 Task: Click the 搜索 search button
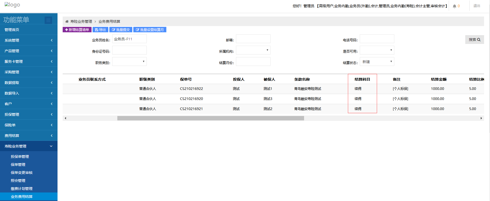474,40
